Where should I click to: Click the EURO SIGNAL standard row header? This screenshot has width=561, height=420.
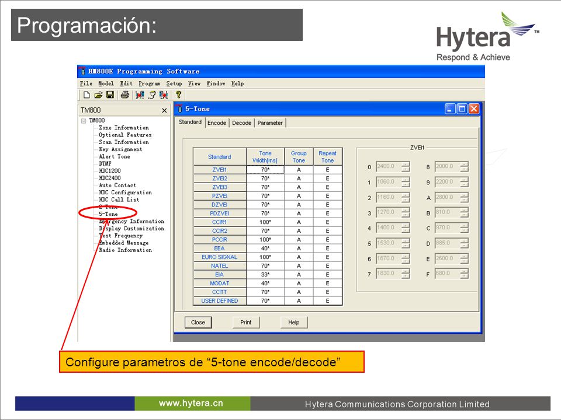click(220, 257)
